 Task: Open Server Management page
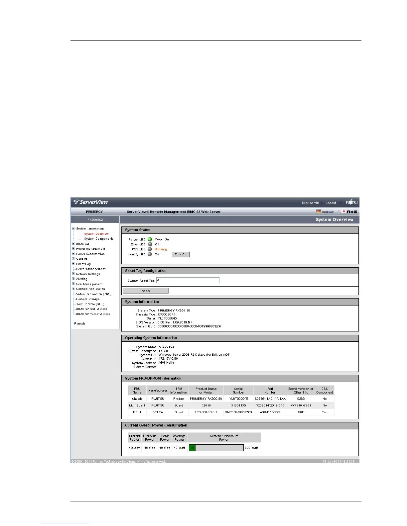tap(91, 269)
